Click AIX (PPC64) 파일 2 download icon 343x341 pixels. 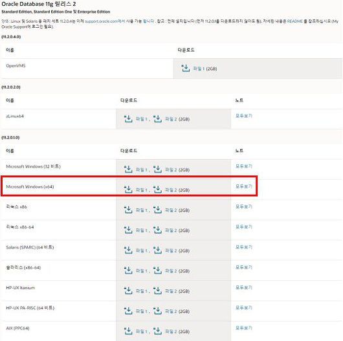click(x=157, y=331)
